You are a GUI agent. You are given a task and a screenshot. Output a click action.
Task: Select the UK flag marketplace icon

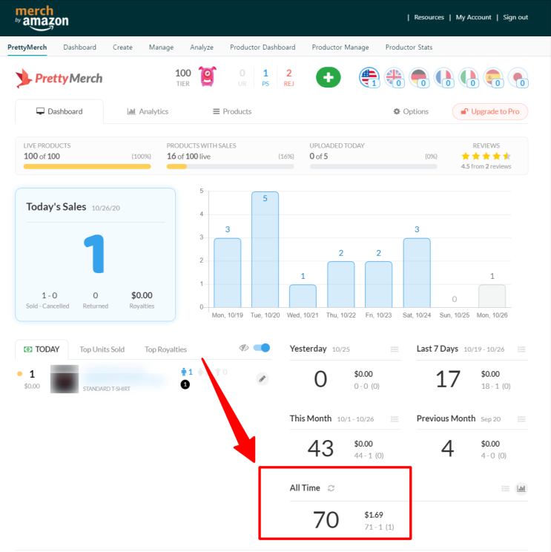coord(394,77)
